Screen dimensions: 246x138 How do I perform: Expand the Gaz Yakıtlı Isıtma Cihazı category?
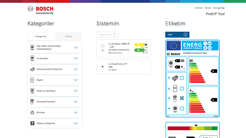pyautogui.click(x=76, y=48)
